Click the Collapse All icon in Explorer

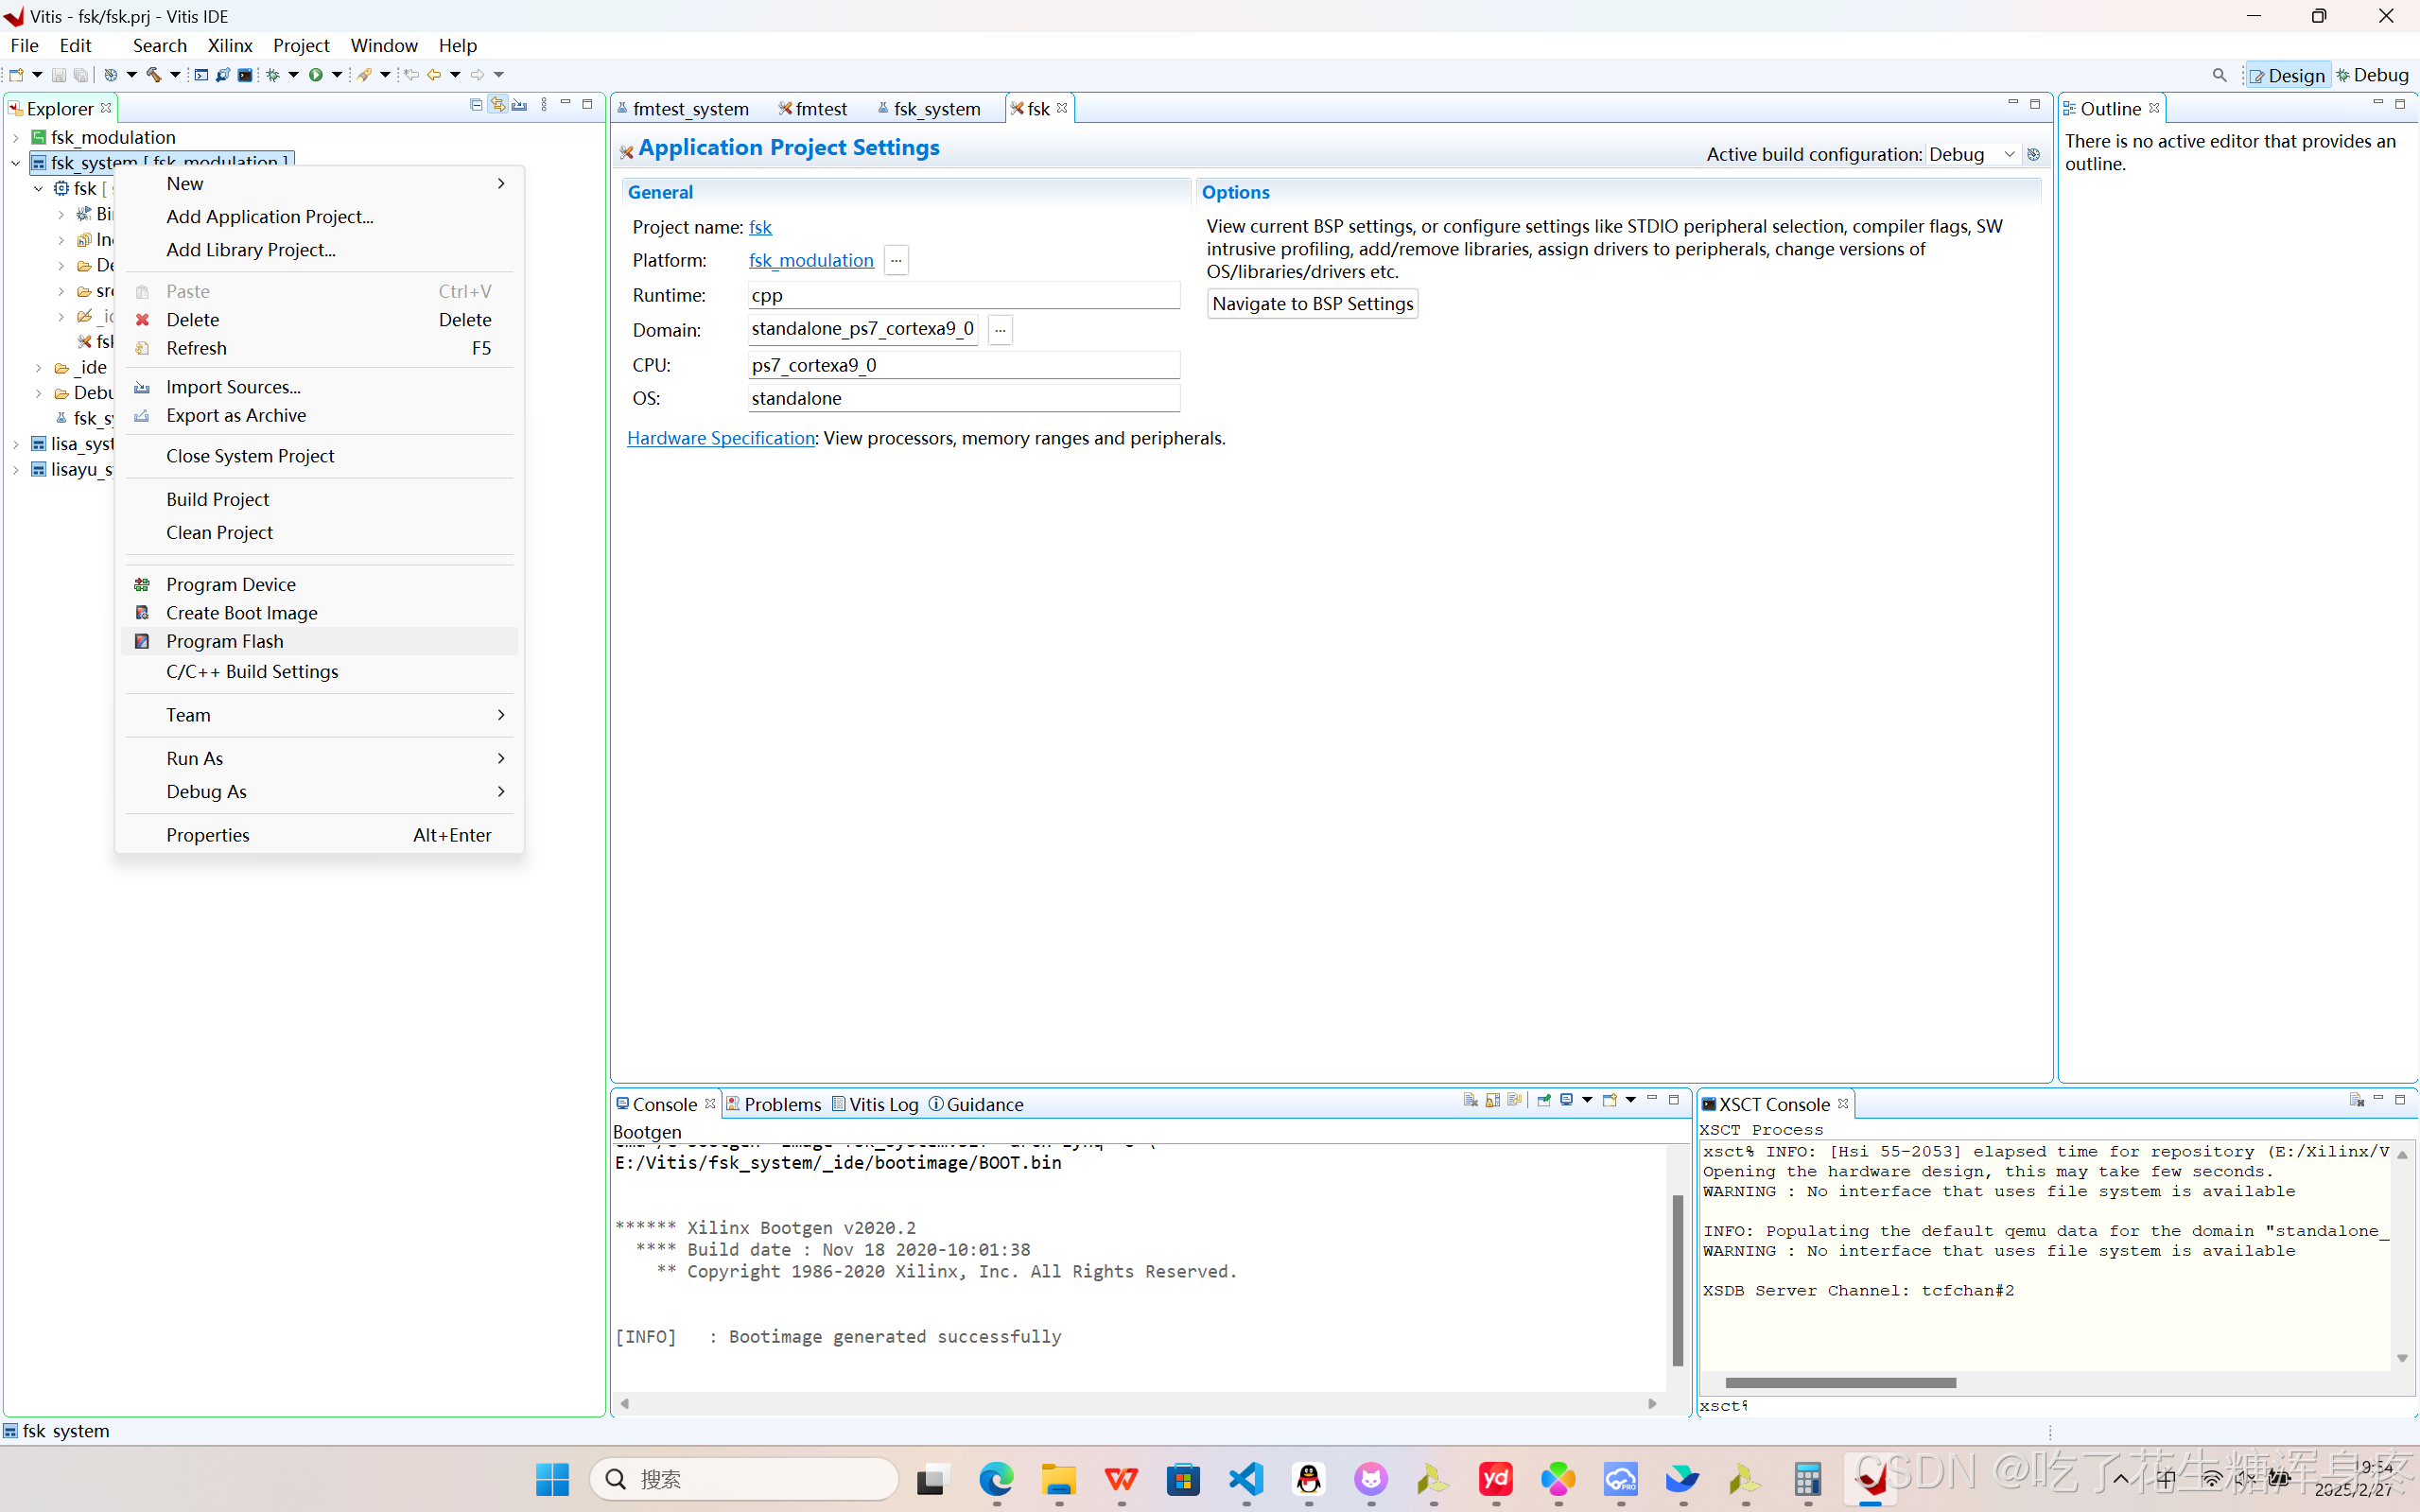tap(476, 104)
